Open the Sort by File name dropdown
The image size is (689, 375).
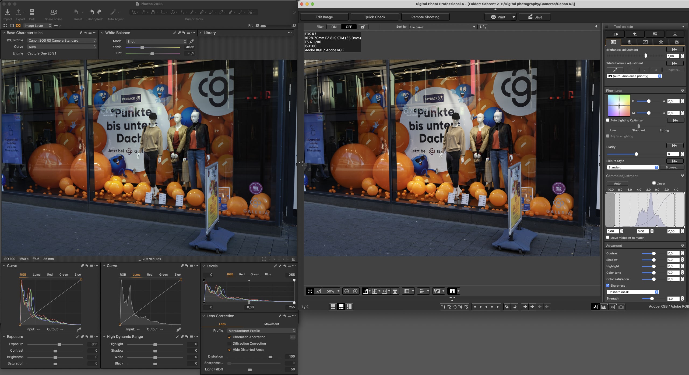(x=442, y=27)
